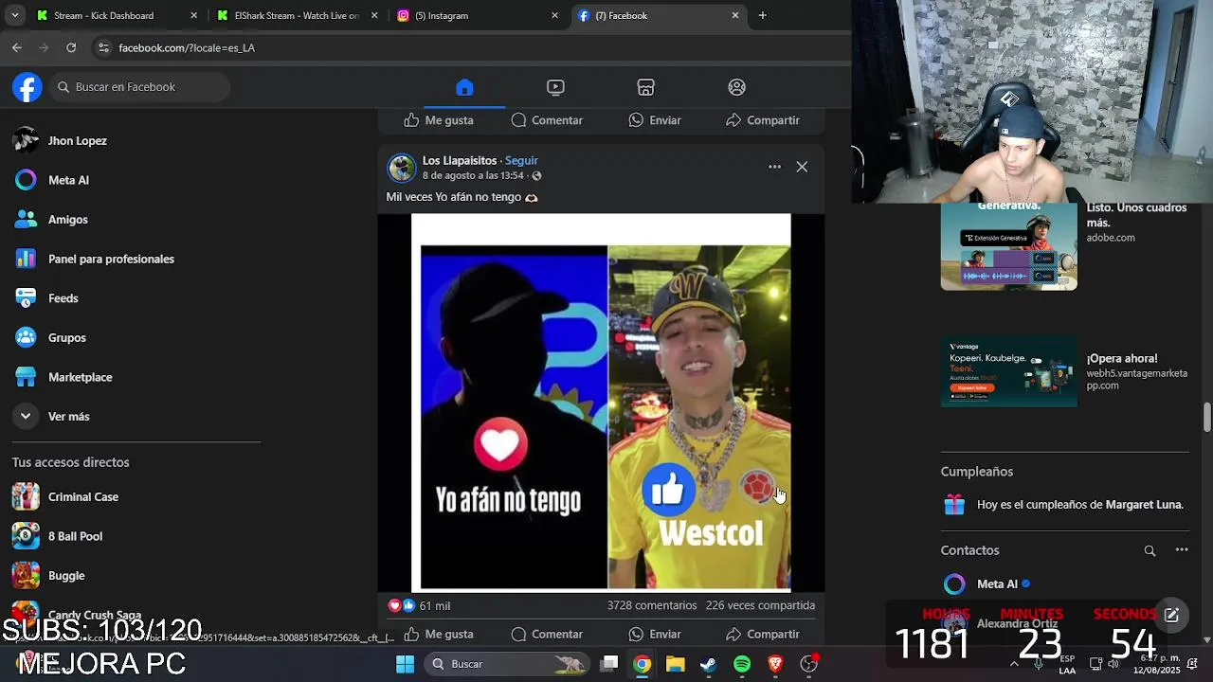Open the Westcol post image
Viewport: 1213px width, 682px height.
click(601, 403)
